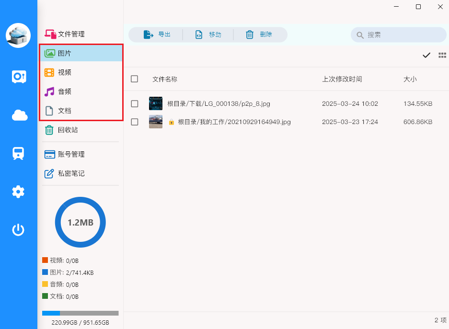The height and width of the screenshot is (329, 449).
Task: Click 220.99GB / 951.65GB storage text
Action: [x=80, y=323]
